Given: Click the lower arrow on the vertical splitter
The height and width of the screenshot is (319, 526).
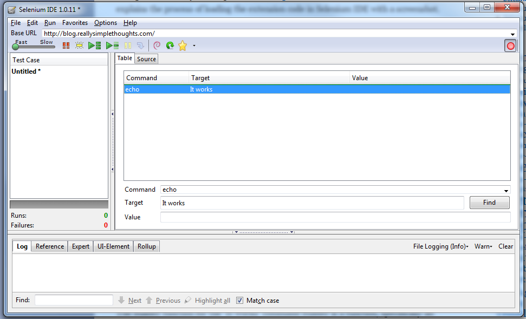Looking at the screenshot, I should 112,170.
